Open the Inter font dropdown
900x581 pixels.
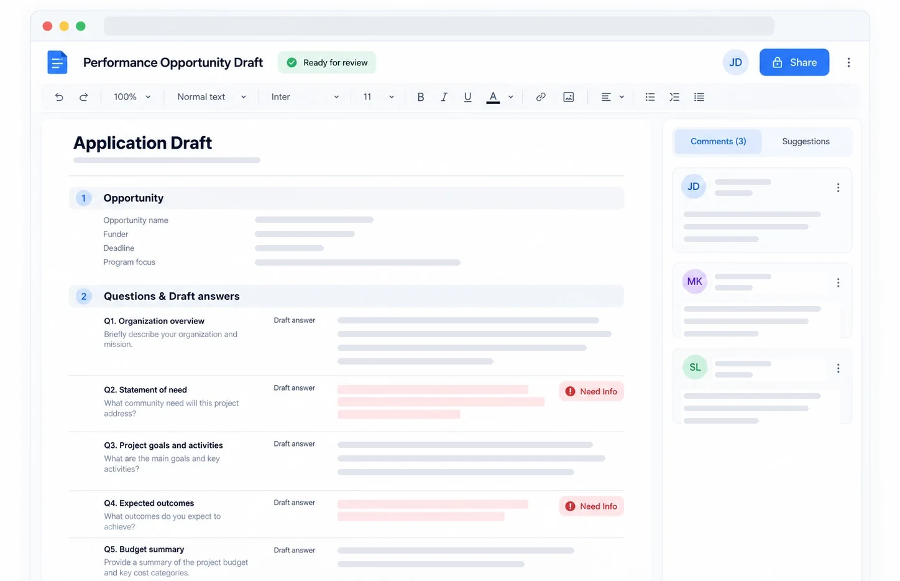[305, 97]
